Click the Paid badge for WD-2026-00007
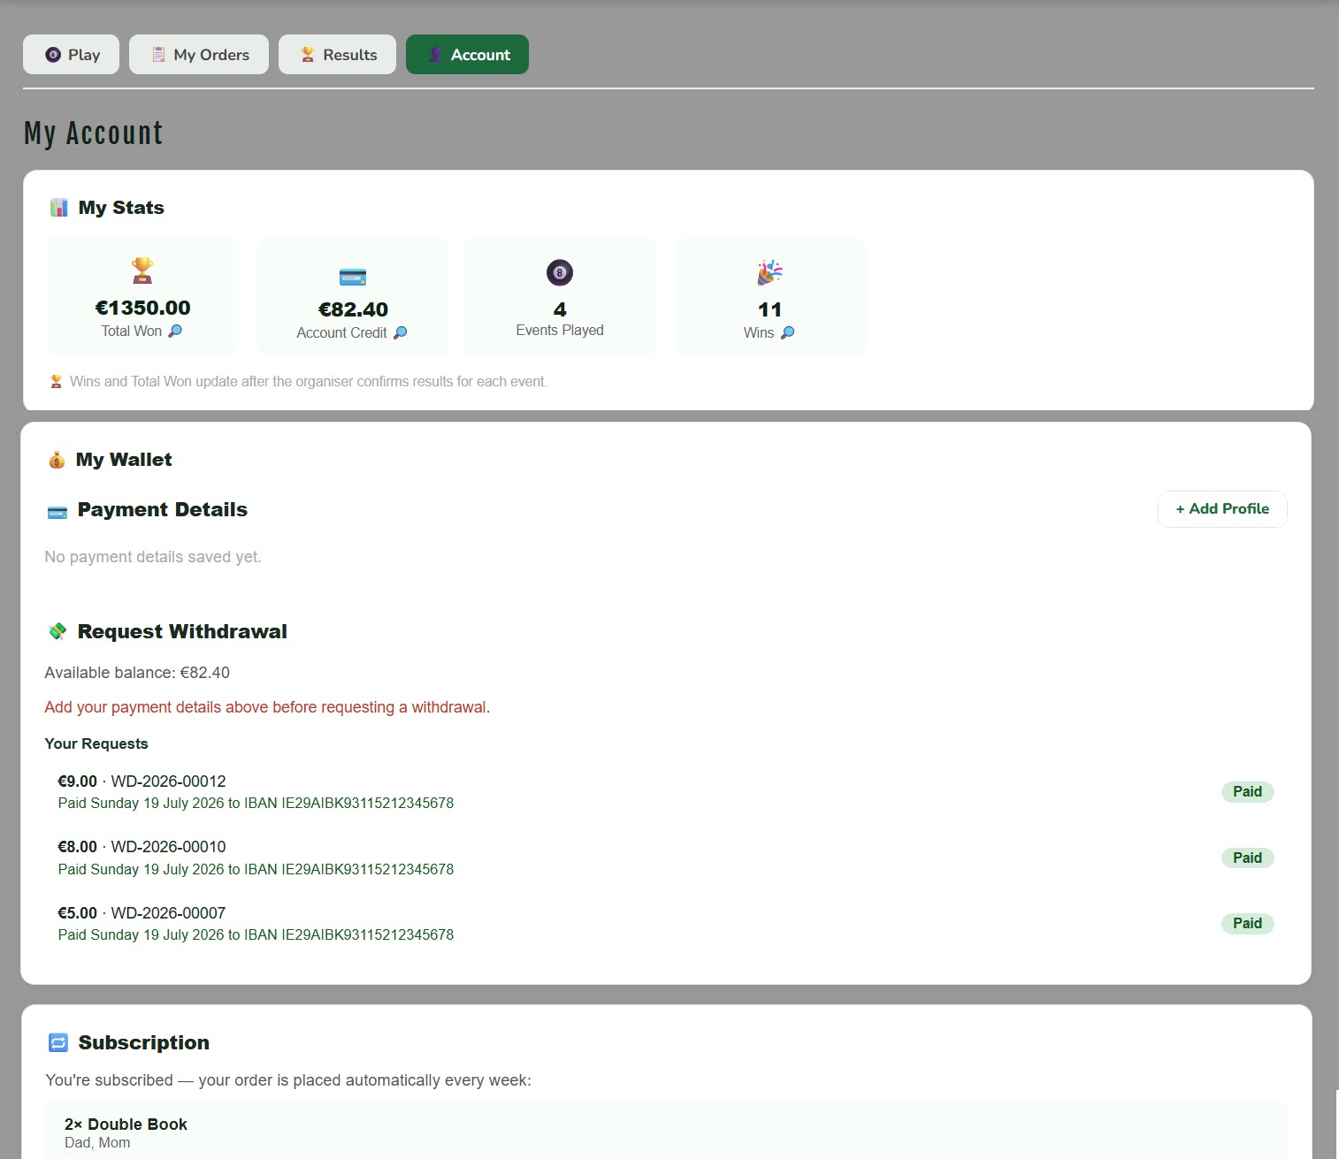 [1247, 923]
